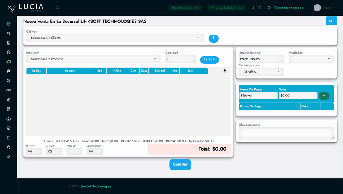
Task: Click the gear settings sidebar icon
Action: click(8, 52)
